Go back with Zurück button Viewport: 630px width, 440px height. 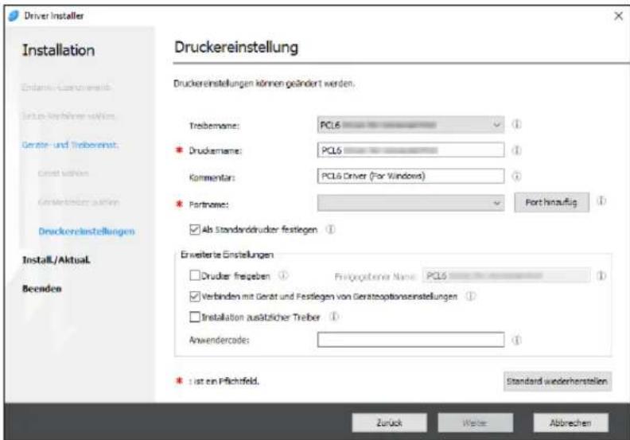[389, 422]
